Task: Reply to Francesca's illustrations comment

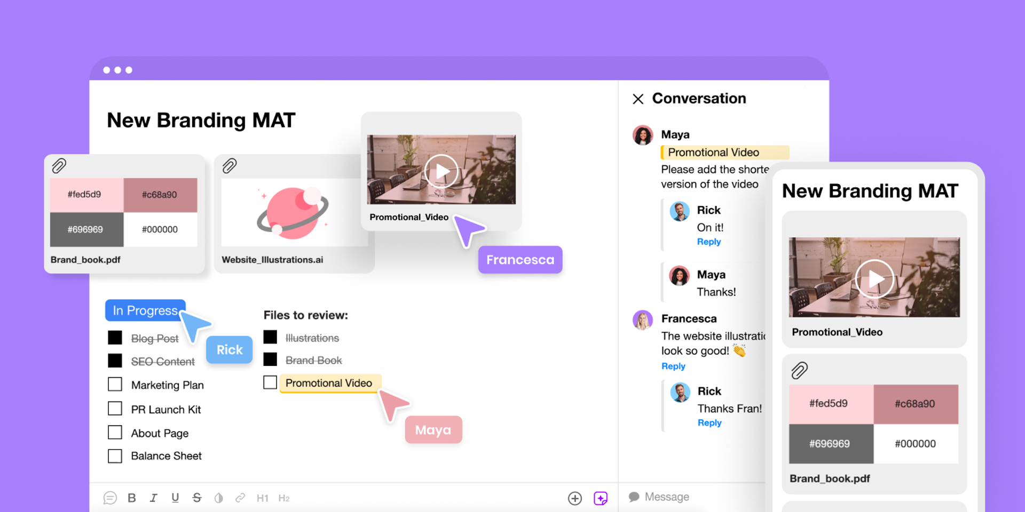Action: [x=673, y=366]
